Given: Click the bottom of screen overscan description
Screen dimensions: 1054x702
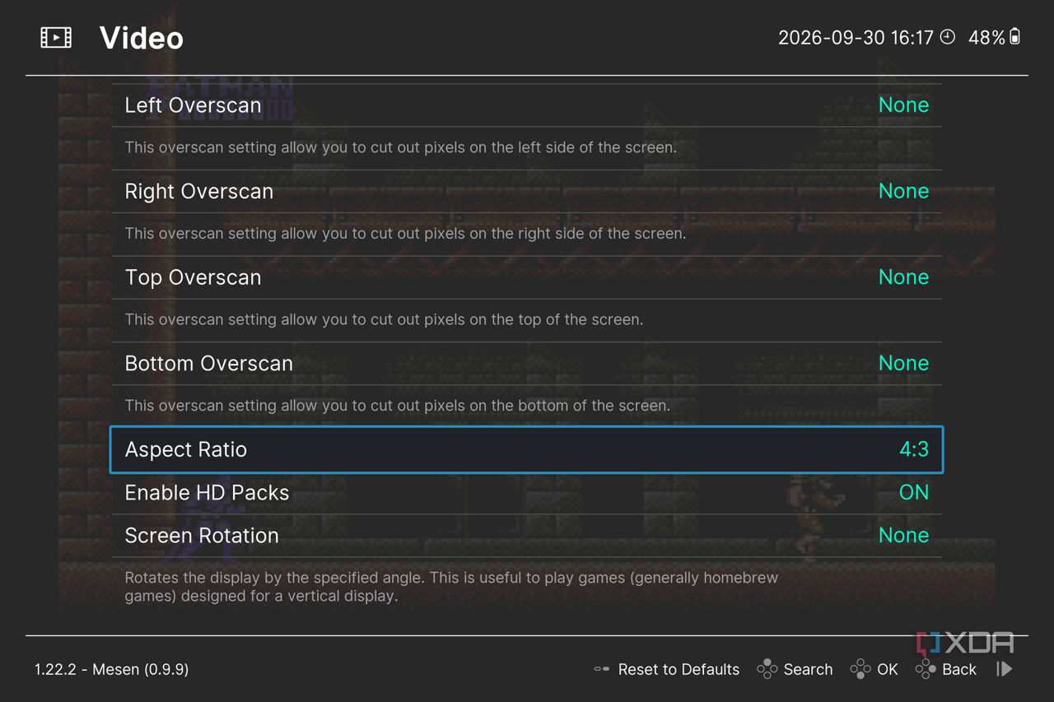Looking at the screenshot, I should [398, 406].
